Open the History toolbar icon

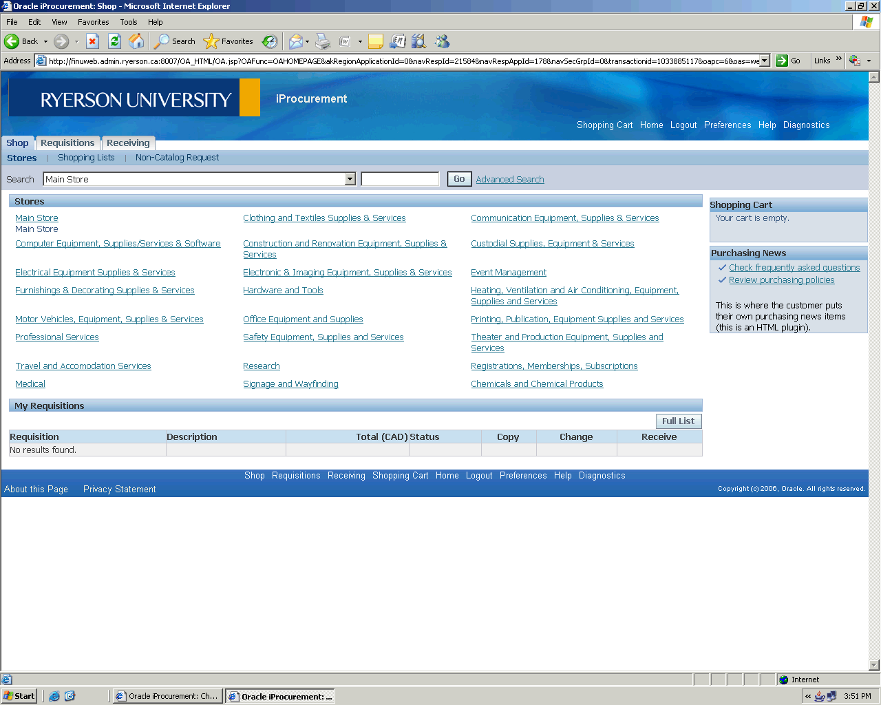(270, 41)
